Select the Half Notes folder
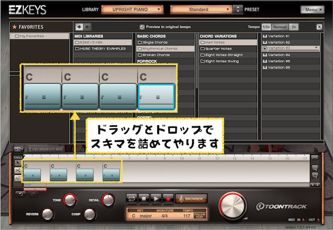The width and height of the screenshot is (333, 230). 228,42
